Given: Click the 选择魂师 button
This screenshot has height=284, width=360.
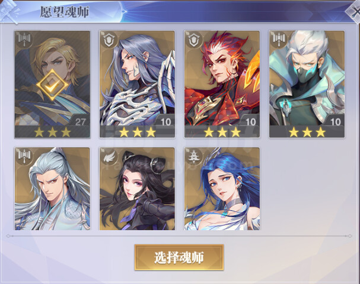Looking at the screenshot, I should [x=179, y=257].
